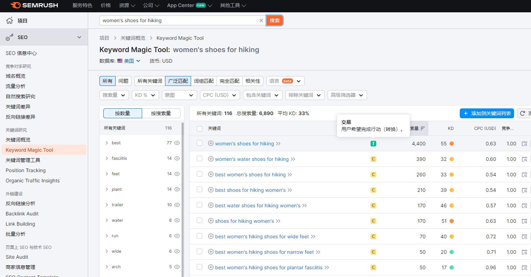Open SERP view icon for 'women's water shoes for hiking' row
This screenshot has width=531, height=277.
524,159
